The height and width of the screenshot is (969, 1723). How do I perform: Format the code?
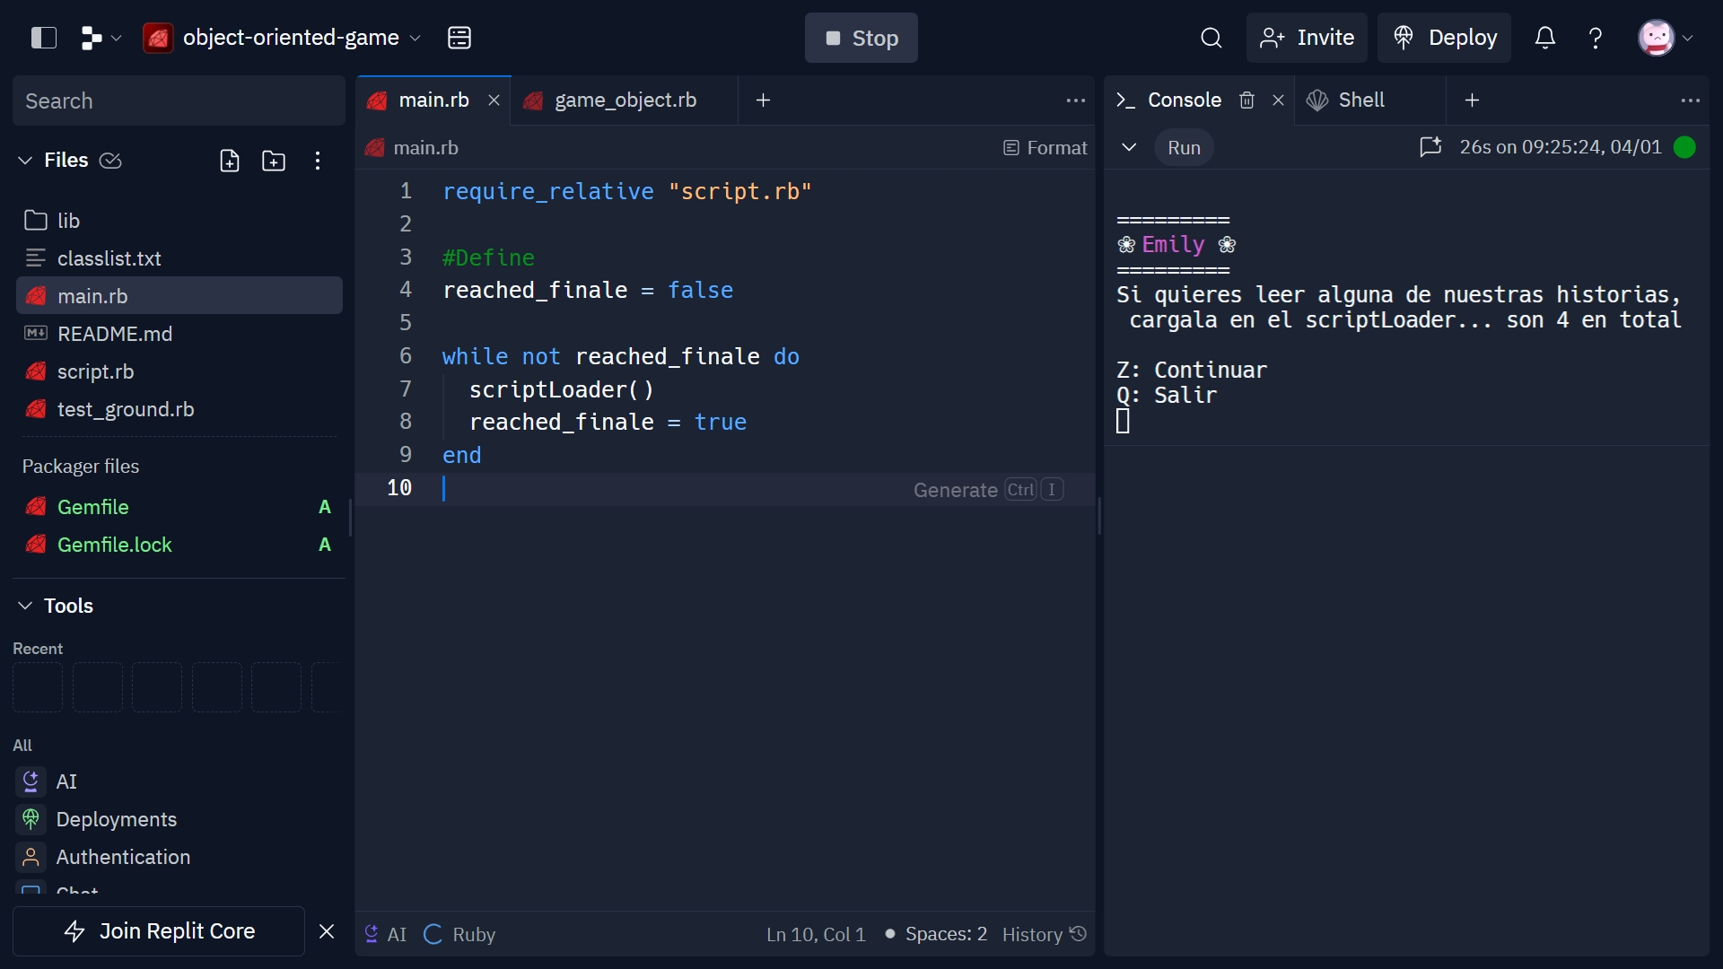[x=1045, y=148]
